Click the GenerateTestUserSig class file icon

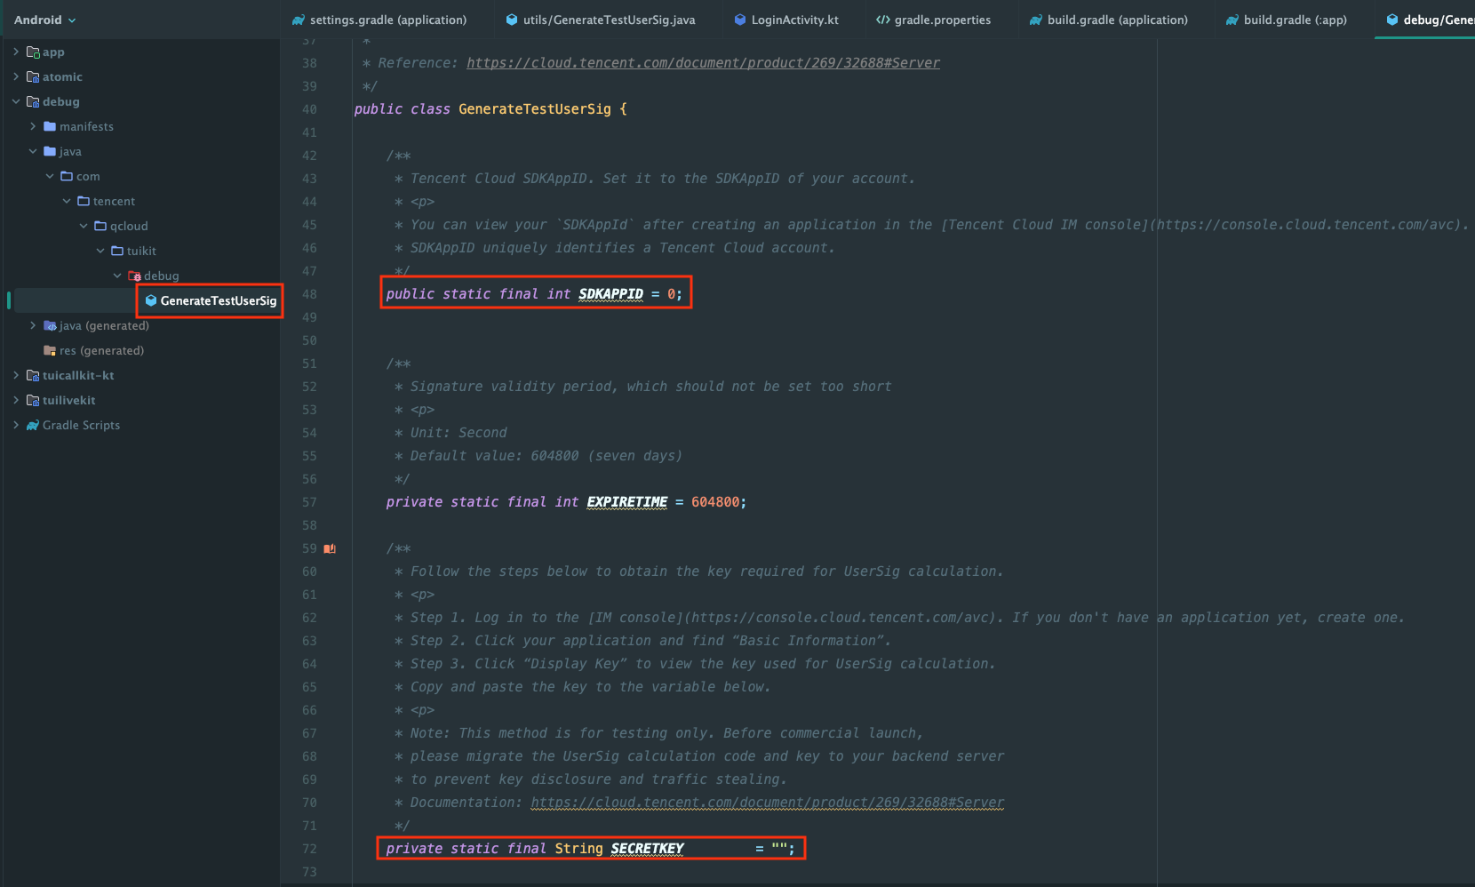point(150,301)
